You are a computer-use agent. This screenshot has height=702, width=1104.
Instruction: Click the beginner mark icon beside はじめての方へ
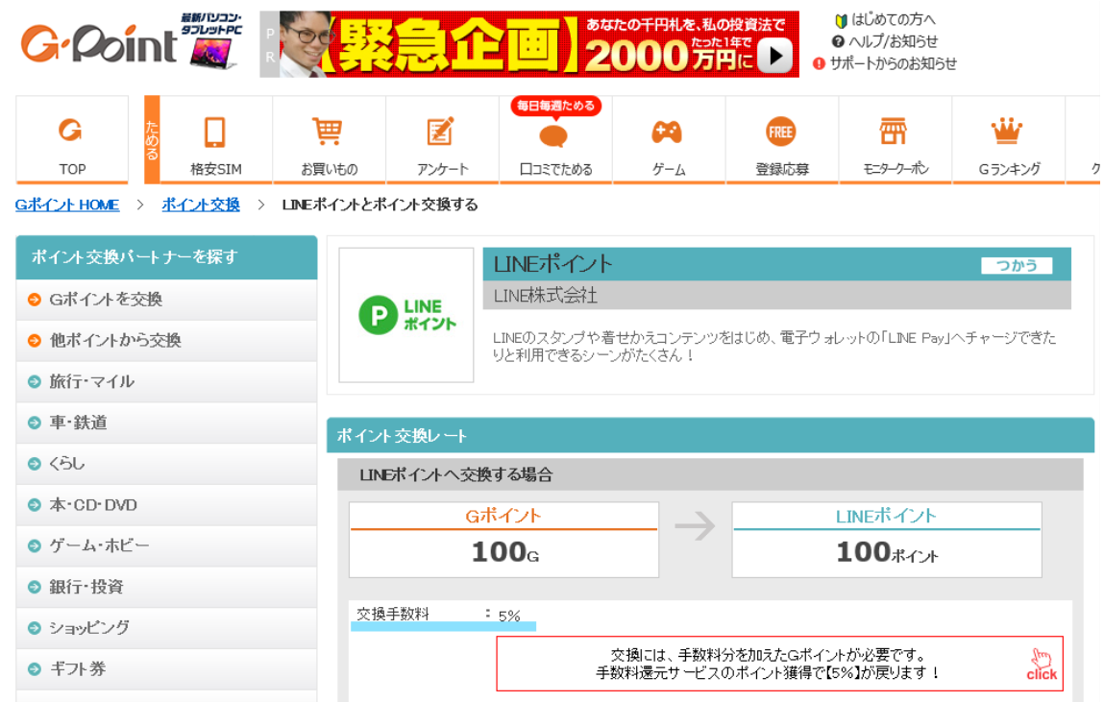pos(841,20)
